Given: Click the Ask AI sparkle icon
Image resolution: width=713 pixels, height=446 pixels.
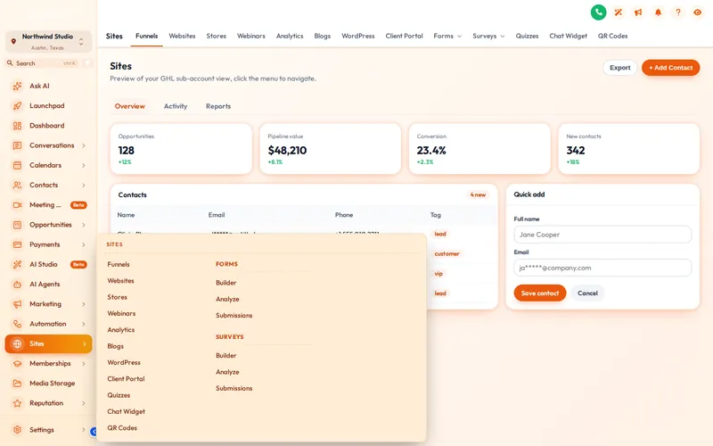Looking at the screenshot, I should [x=17, y=86].
